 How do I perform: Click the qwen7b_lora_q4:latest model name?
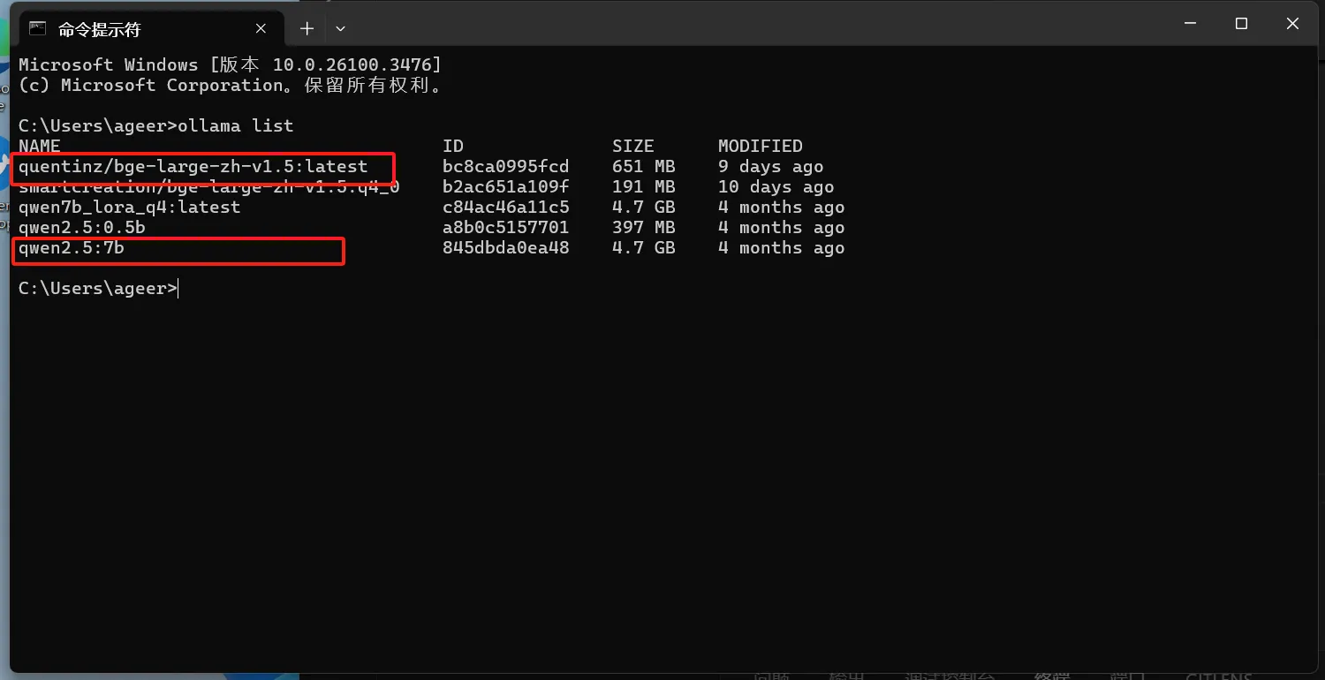pyautogui.click(x=129, y=208)
